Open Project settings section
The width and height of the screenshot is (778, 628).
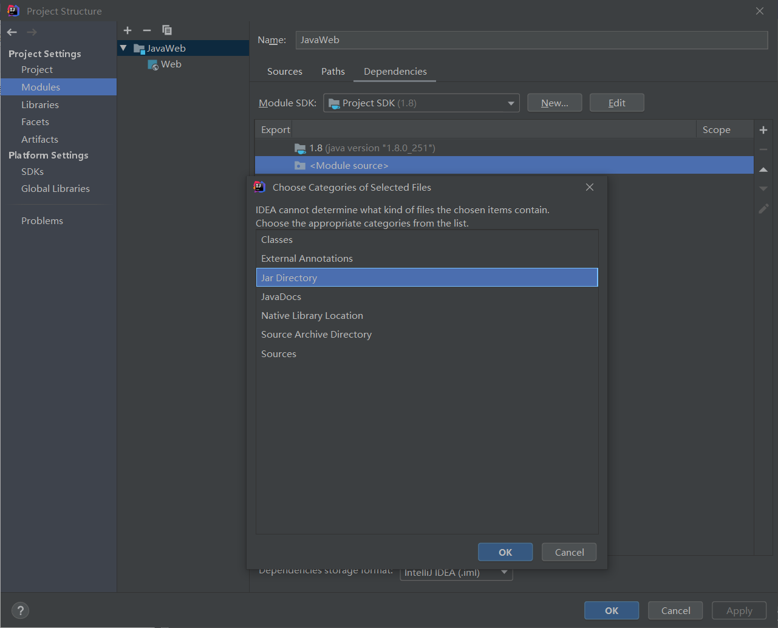pos(37,70)
